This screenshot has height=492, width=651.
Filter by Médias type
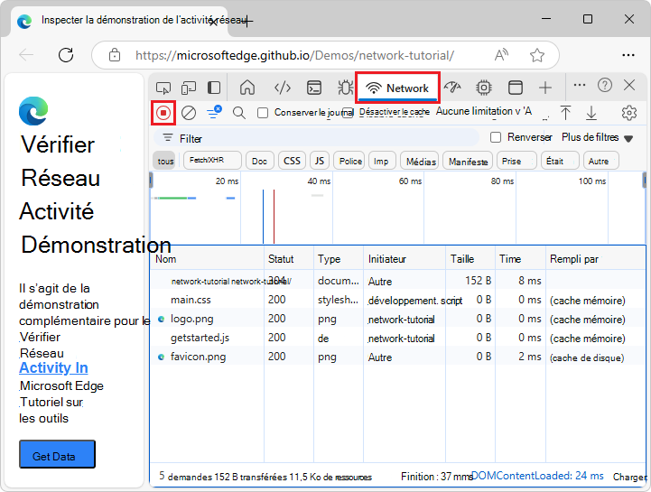click(x=419, y=161)
